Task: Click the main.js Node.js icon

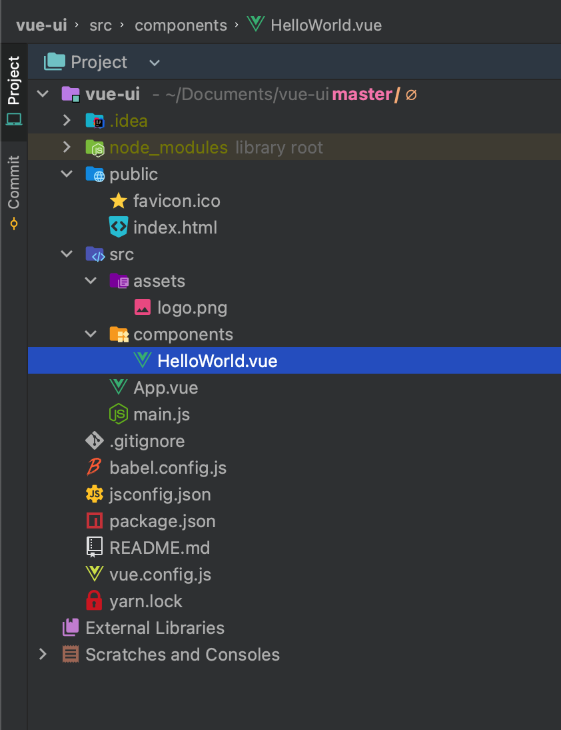Action: point(119,414)
